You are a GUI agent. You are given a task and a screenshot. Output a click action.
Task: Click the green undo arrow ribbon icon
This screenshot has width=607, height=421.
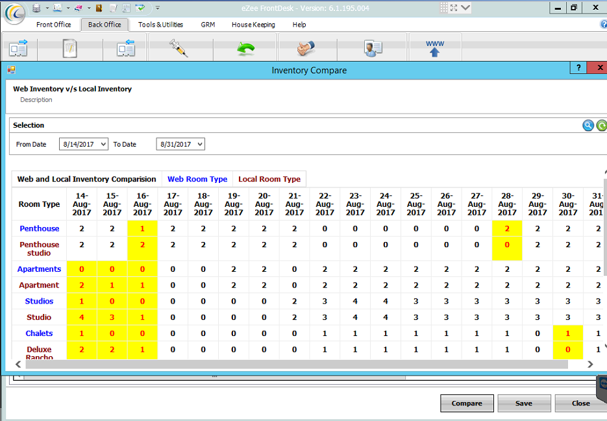(245, 49)
